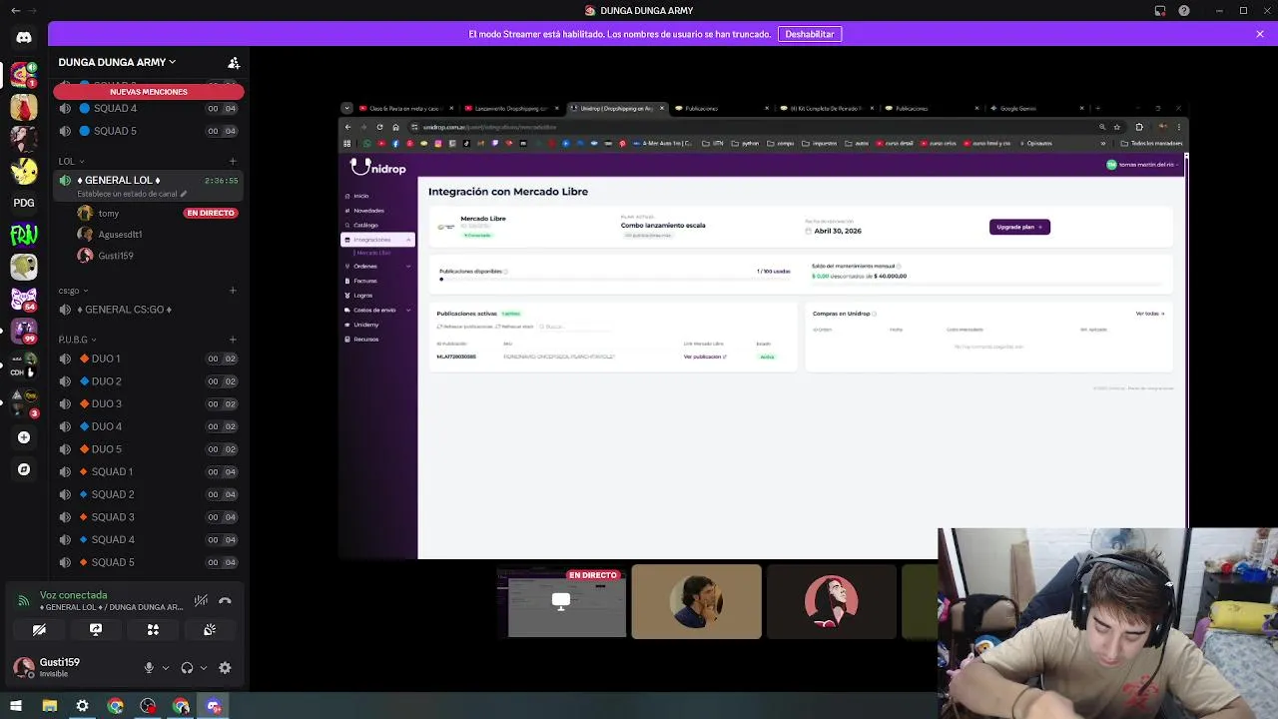Open the PDG server icon
1278x719 pixels.
pos(24,203)
